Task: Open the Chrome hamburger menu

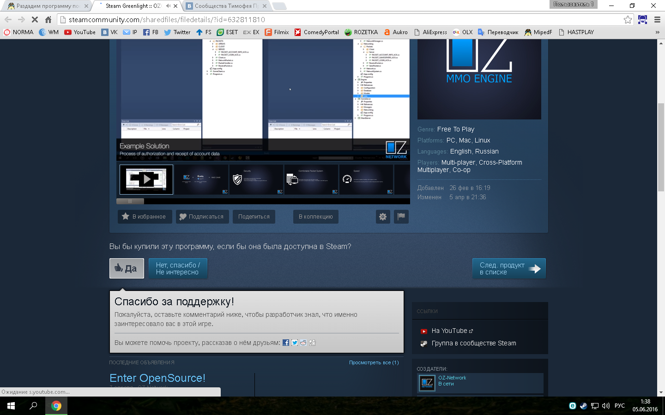Action: 657,19
